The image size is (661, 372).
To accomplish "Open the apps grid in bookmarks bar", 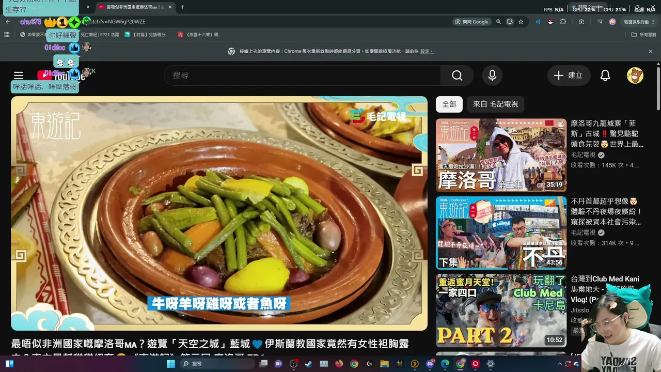I will (x=7, y=35).
